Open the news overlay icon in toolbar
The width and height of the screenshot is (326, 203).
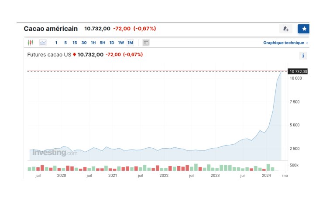pos(146,43)
